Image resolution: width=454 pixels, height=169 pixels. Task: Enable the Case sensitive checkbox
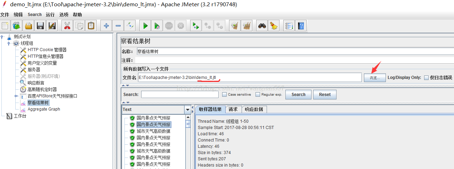coord(224,94)
